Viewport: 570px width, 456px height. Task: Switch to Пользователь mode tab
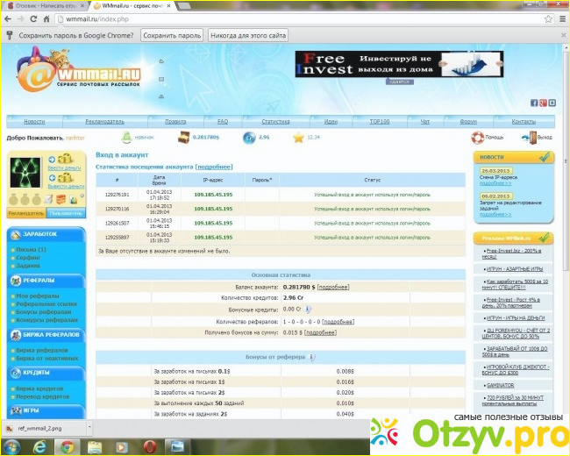(66, 213)
